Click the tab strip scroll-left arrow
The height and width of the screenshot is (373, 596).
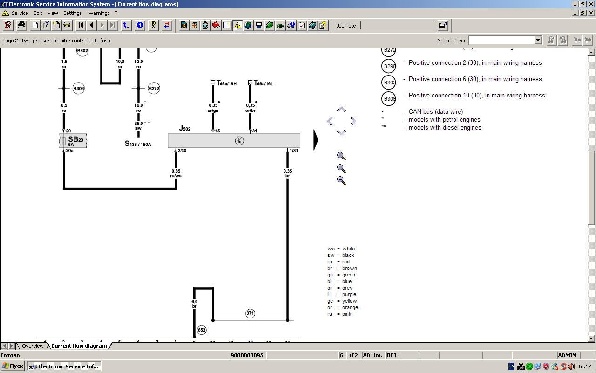pyautogui.click(x=4, y=346)
